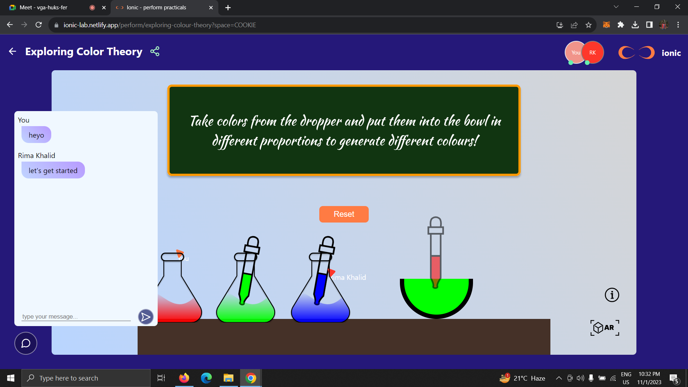Image resolution: width=688 pixels, height=387 pixels.
Task: Toggle the browser side panel icon
Action: 649,25
